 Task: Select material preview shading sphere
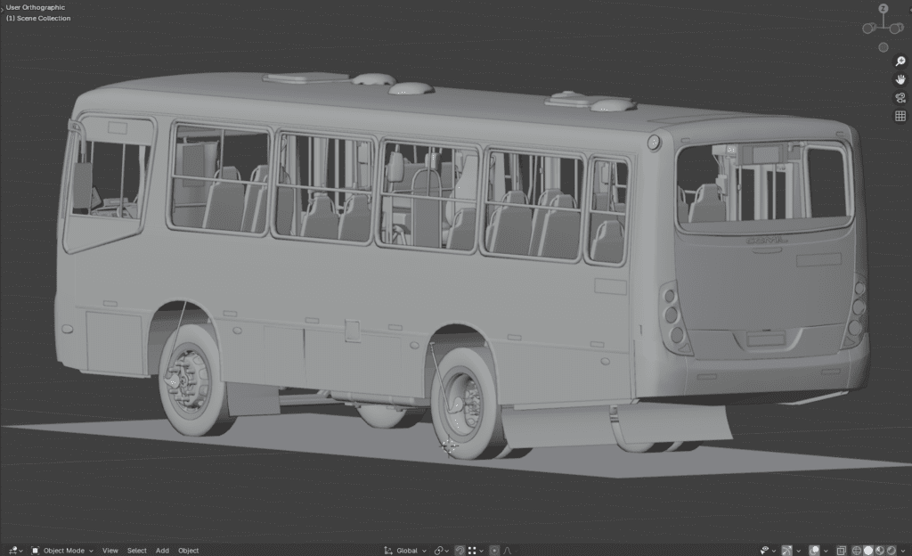(880, 551)
